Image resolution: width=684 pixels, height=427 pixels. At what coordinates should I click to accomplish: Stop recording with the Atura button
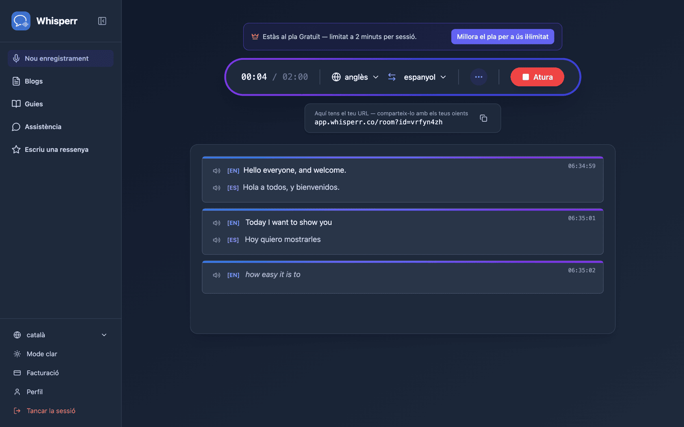coord(537,77)
